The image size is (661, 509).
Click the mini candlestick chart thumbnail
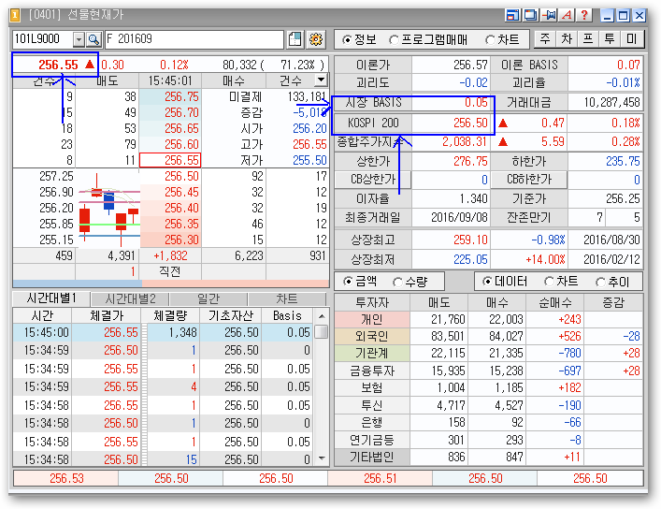[x=108, y=209]
